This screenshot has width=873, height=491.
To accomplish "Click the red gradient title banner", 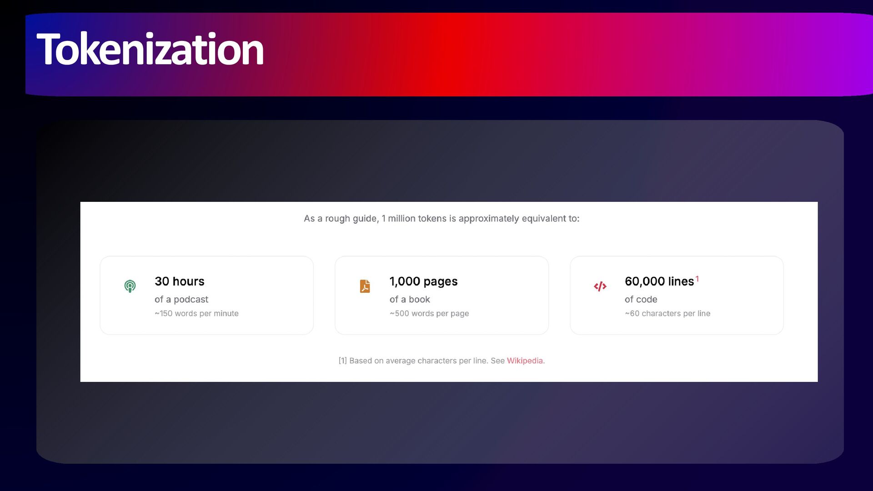I will [x=546, y=55].
